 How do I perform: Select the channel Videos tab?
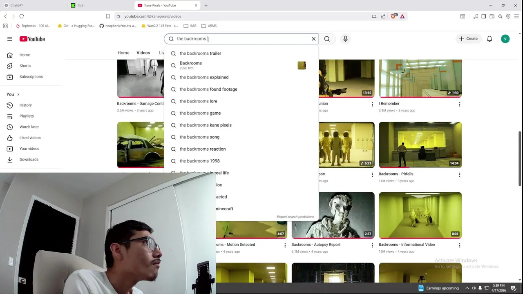click(x=143, y=53)
